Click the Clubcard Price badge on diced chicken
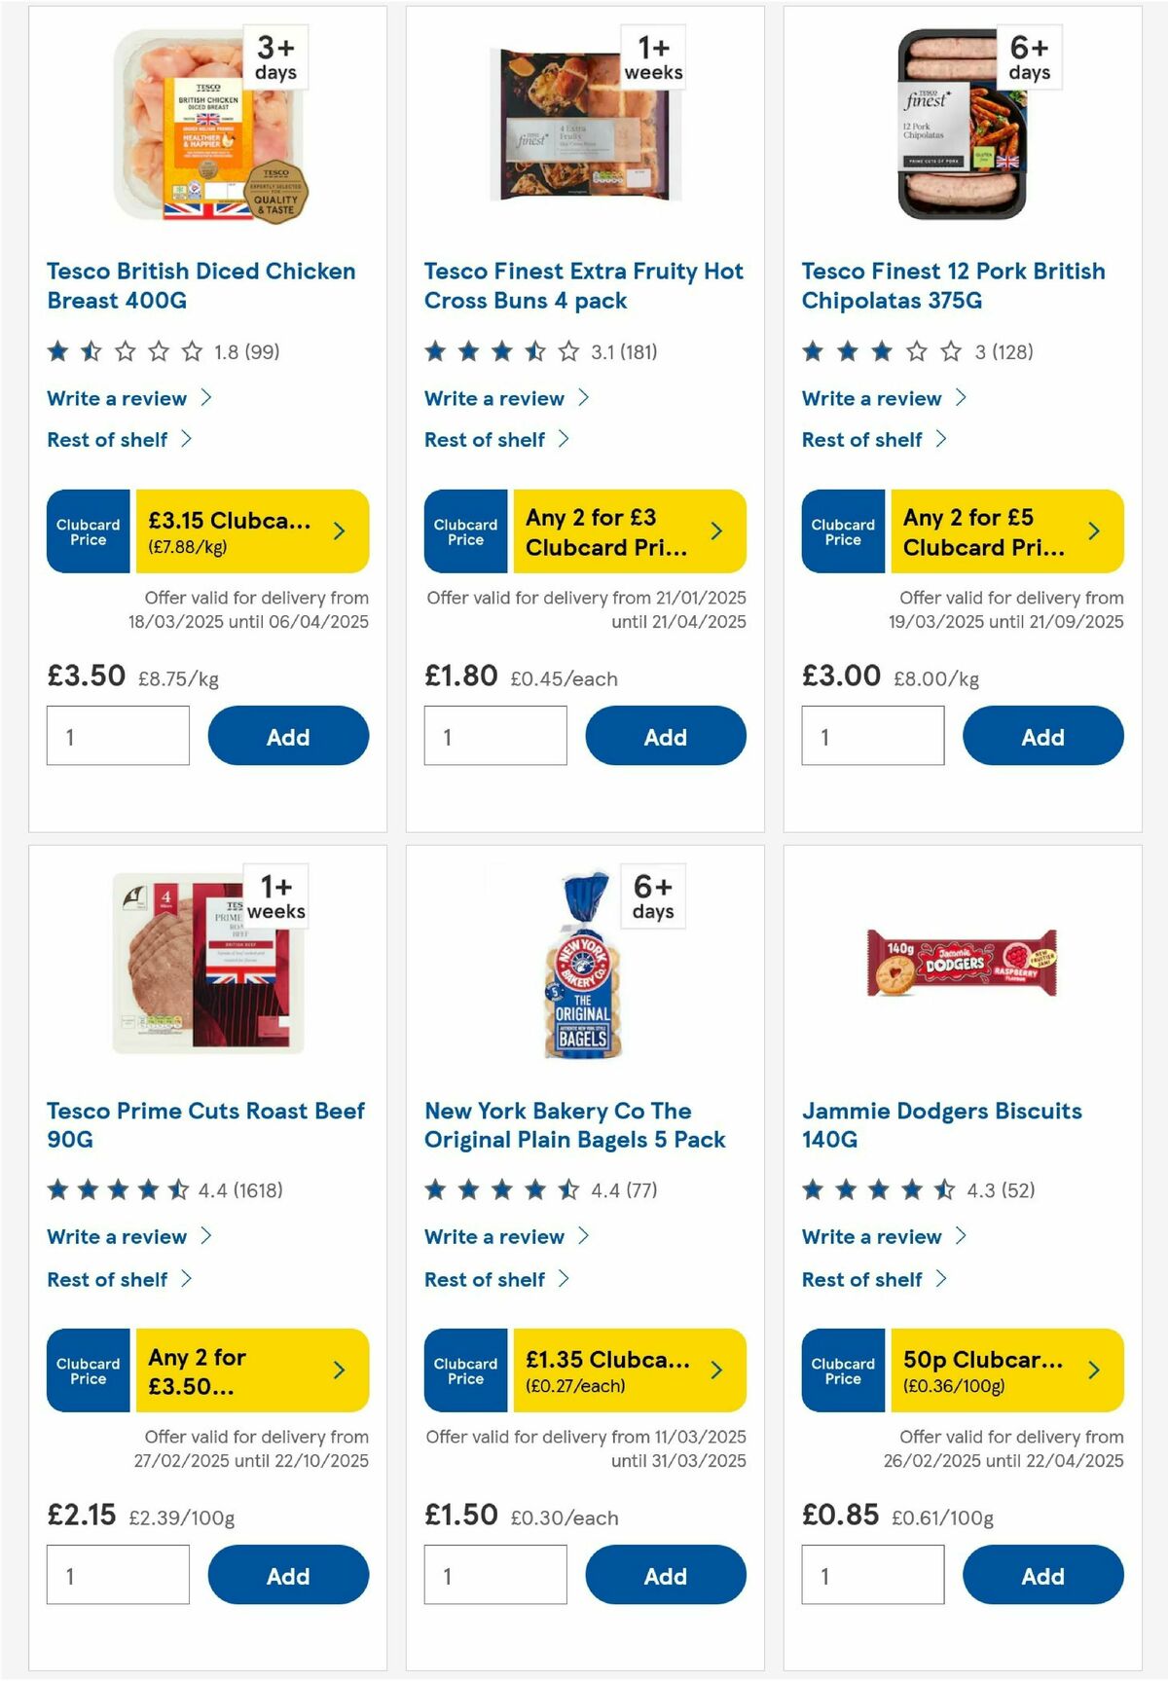Image resolution: width=1168 pixels, height=1681 pixels. pyautogui.click(x=87, y=530)
